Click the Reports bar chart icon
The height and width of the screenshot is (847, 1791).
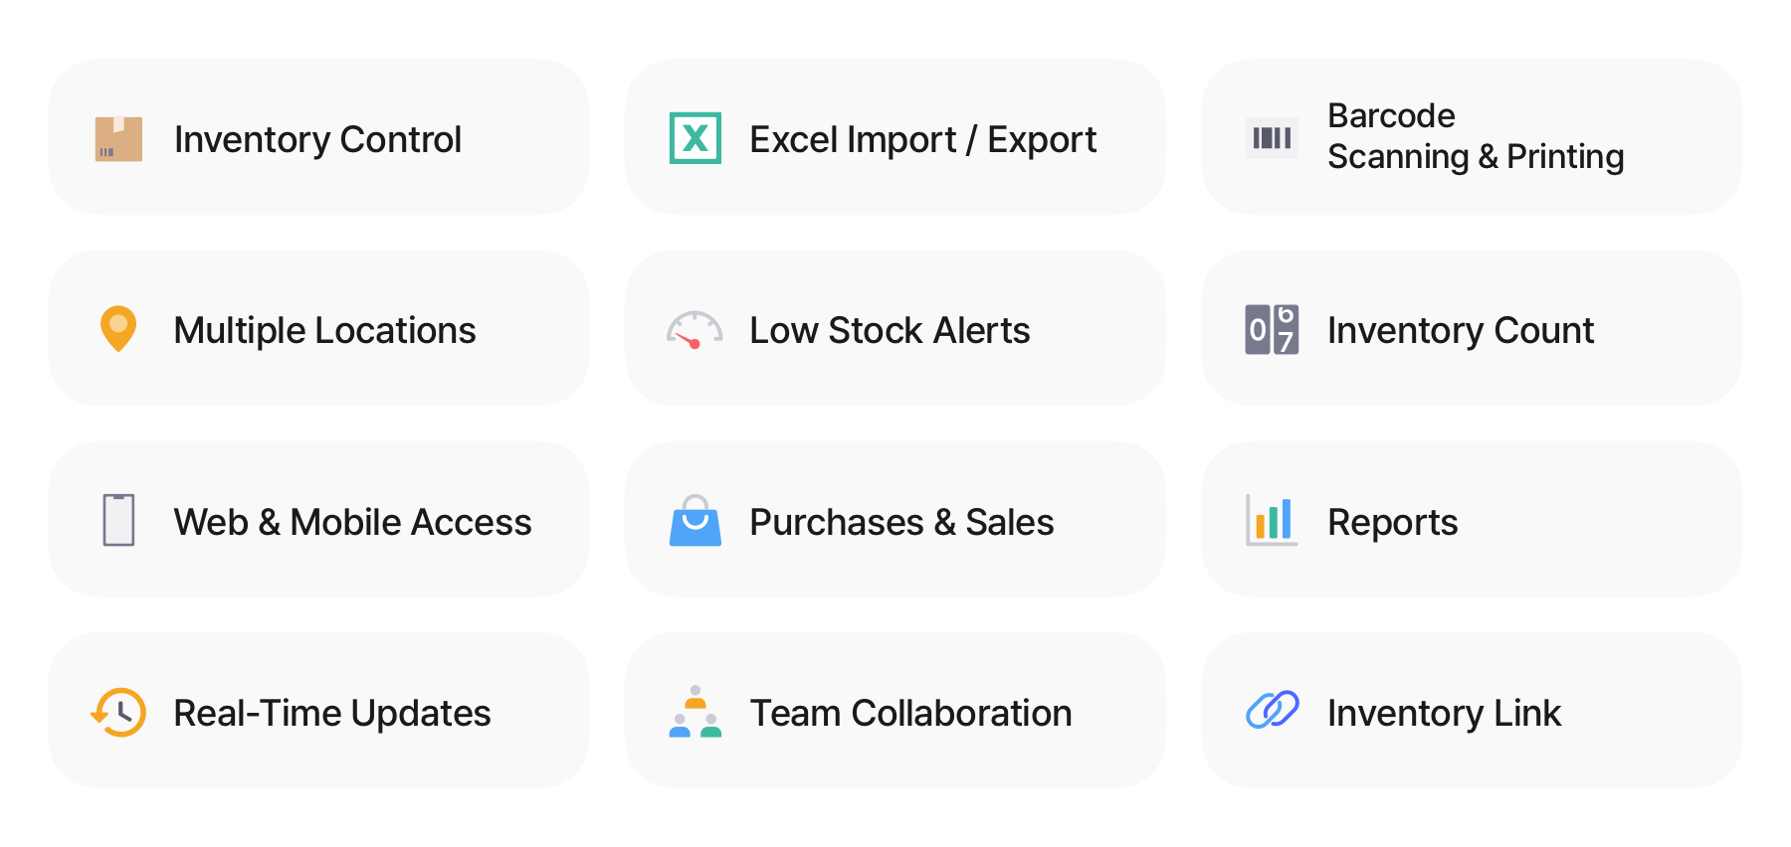[x=1273, y=520]
